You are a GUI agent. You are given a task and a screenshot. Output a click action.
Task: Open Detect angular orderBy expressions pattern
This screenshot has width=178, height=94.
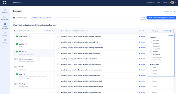(x=82, y=48)
